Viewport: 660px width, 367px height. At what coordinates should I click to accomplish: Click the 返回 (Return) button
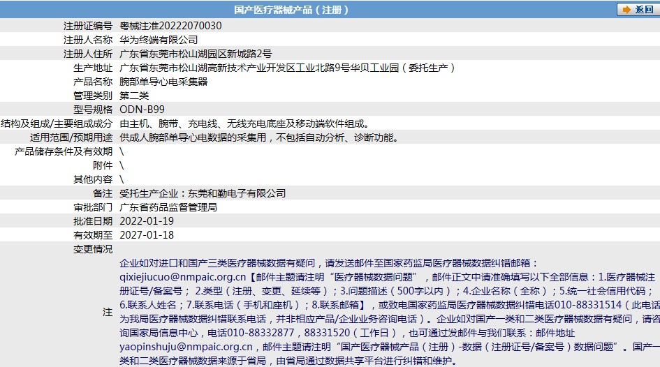[638, 9]
